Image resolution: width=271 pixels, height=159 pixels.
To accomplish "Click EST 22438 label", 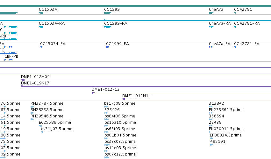I will (215, 123).
